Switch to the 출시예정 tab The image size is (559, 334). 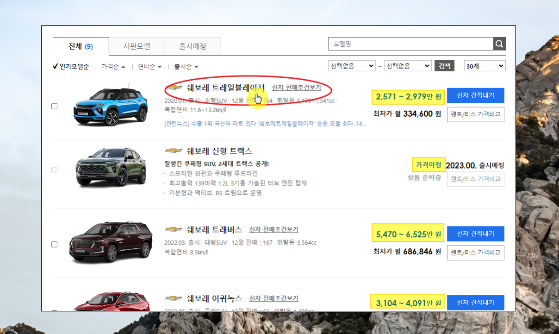pyautogui.click(x=193, y=46)
